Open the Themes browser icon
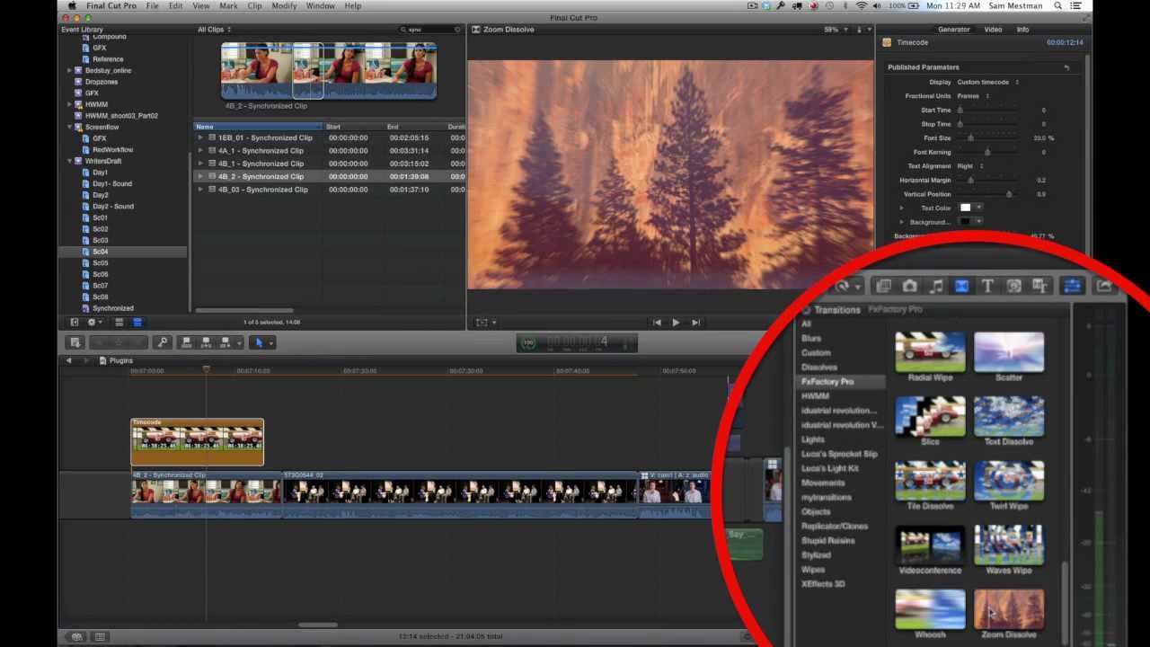 click(x=1039, y=286)
